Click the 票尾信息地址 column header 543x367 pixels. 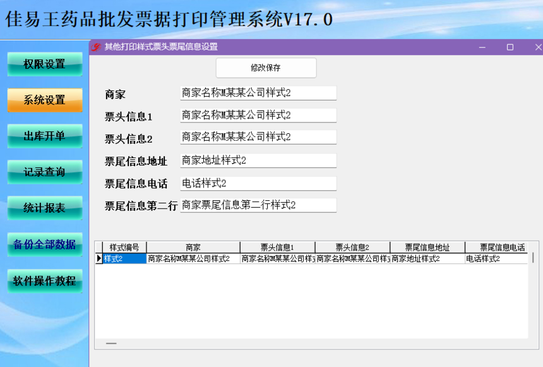tap(427, 248)
